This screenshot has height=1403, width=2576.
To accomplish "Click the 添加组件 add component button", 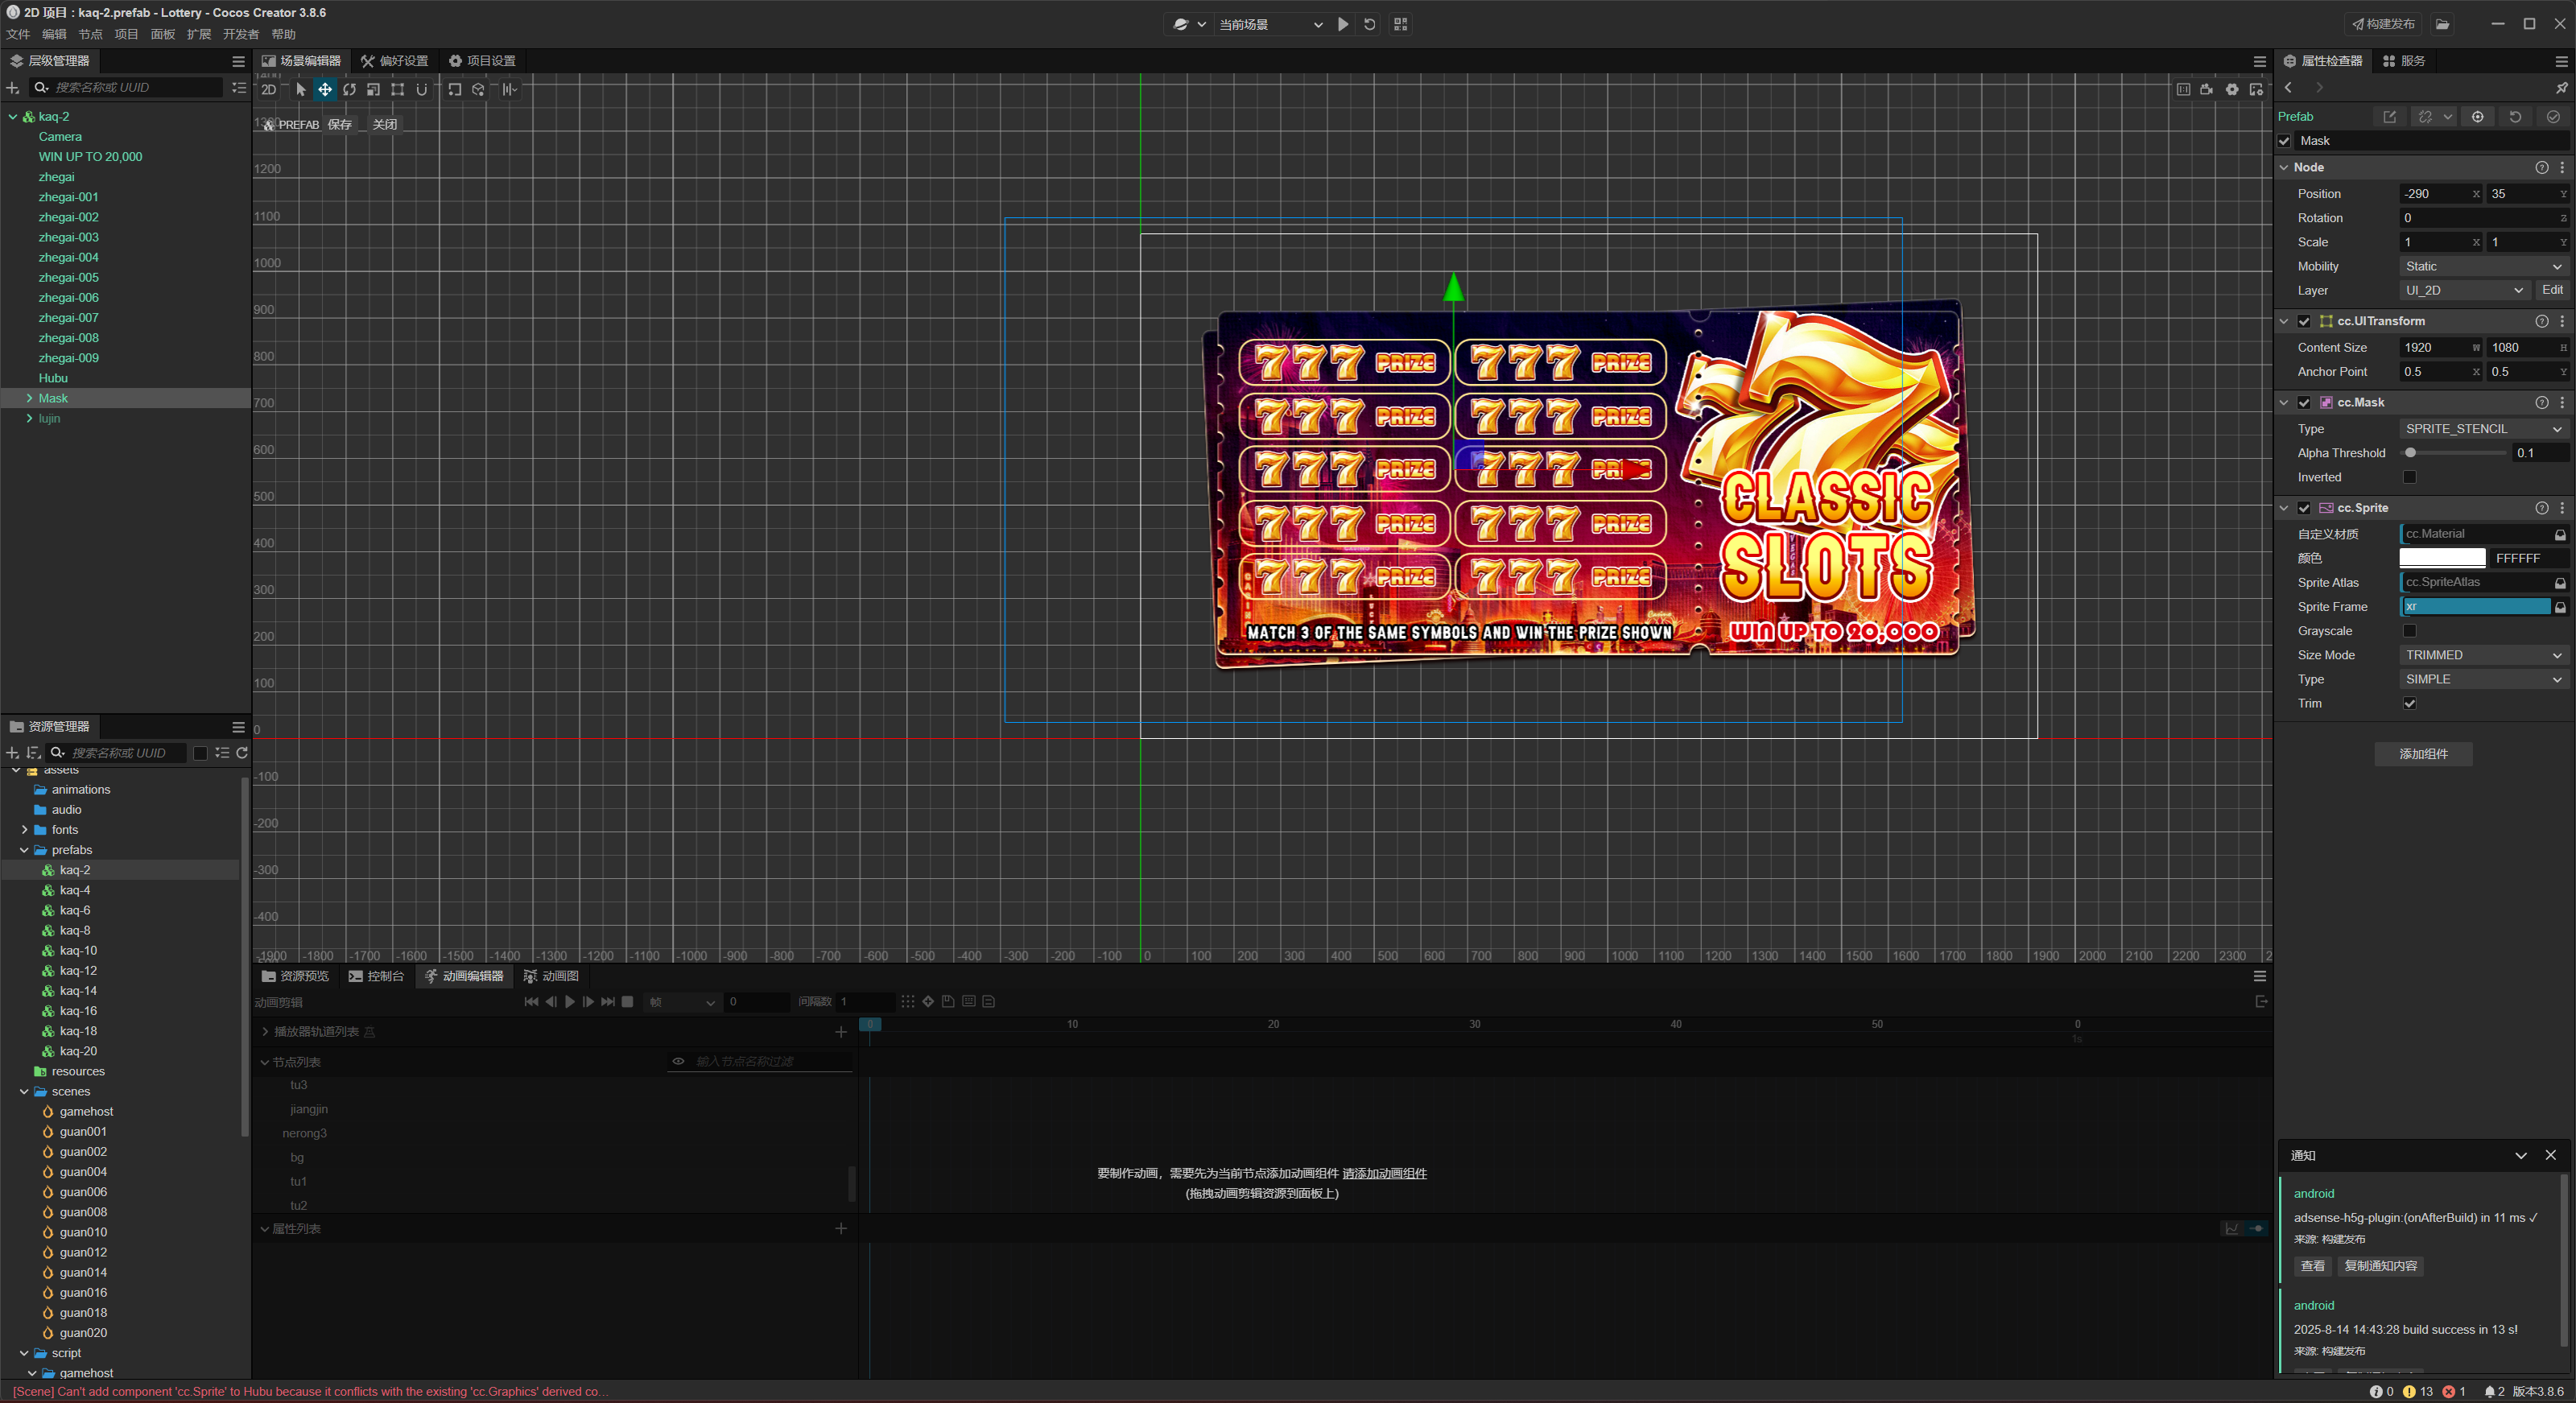I will (x=2423, y=754).
